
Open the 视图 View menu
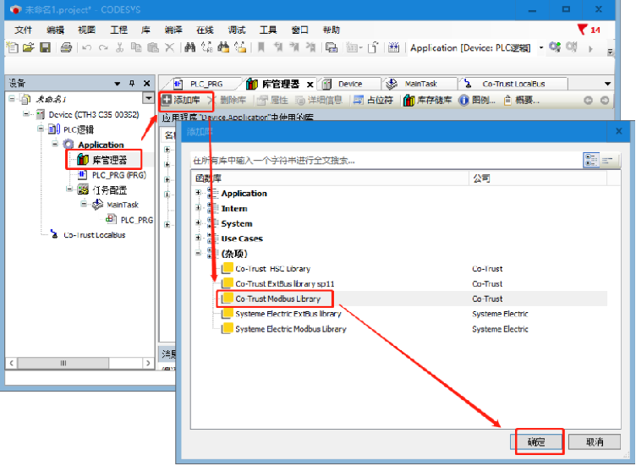87,30
